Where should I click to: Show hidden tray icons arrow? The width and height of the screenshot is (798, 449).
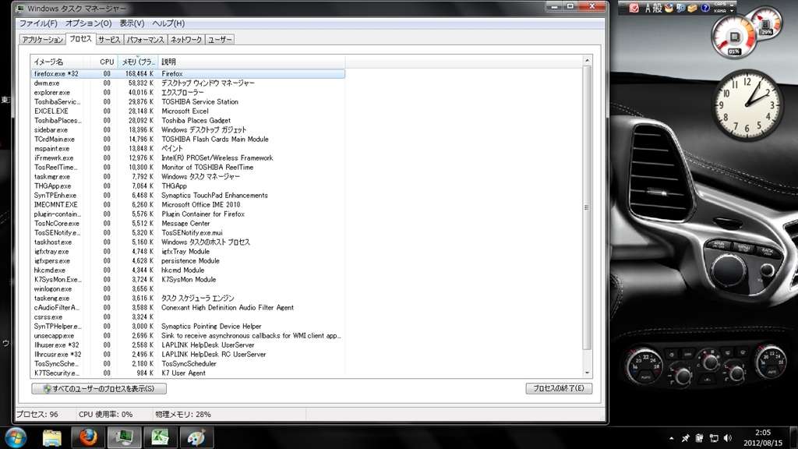coord(671,438)
